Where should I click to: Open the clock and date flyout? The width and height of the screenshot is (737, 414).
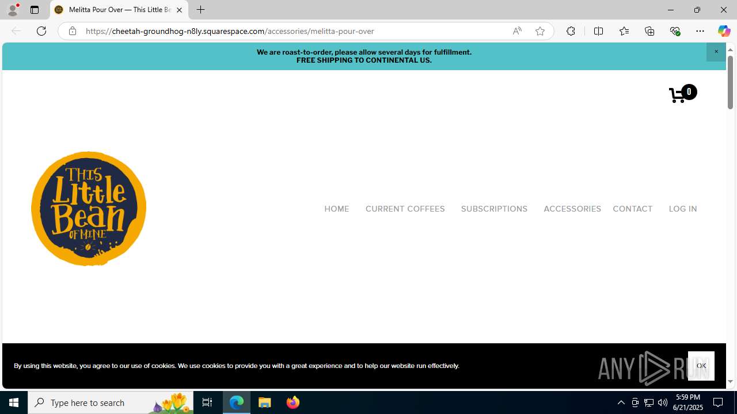coord(687,402)
